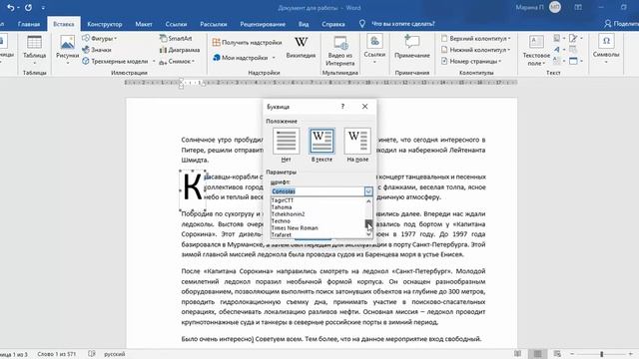Open the Снимок screenshot dropdown
Viewport: 639px width, 359px height.
[177, 62]
